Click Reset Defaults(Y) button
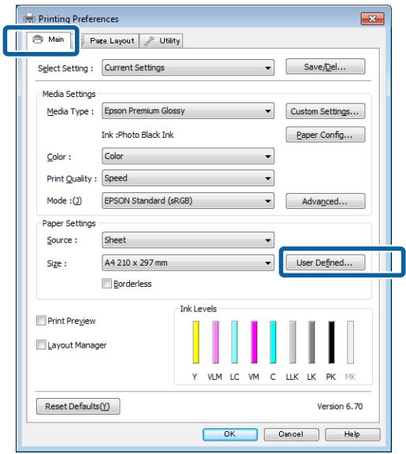The height and width of the screenshot is (454, 406). pyautogui.click(x=78, y=406)
